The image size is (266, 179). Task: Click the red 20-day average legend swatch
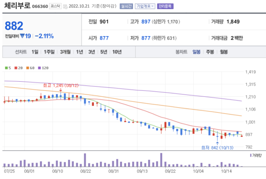click(16, 68)
